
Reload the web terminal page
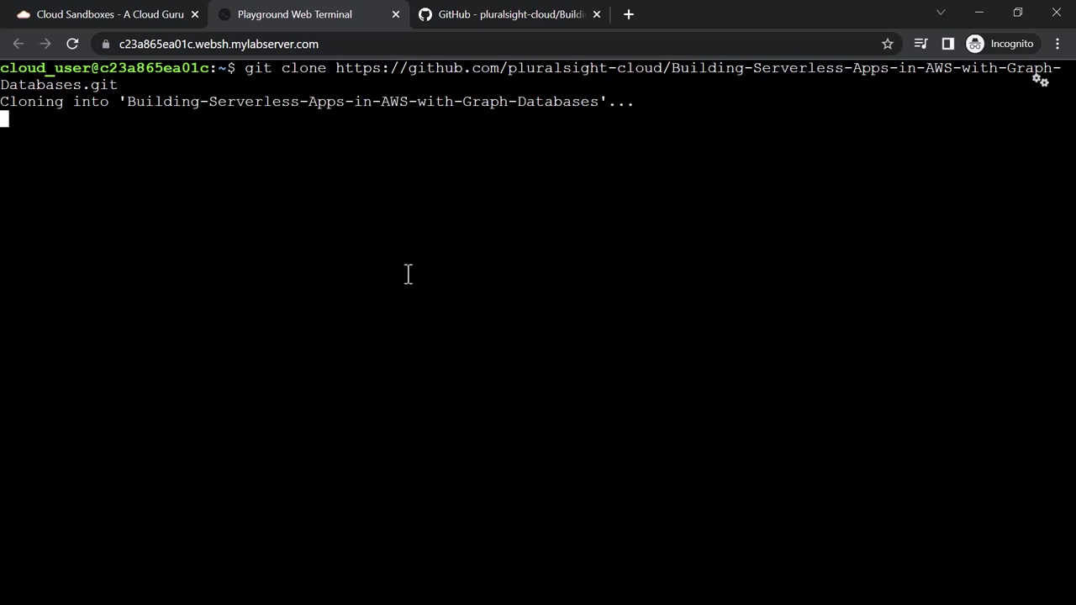[x=72, y=44]
